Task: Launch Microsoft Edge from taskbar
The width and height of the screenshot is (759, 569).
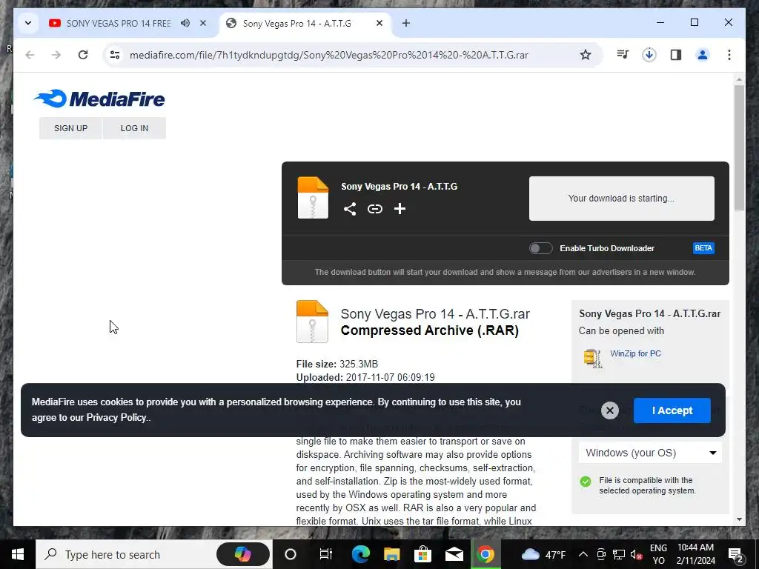Action: pyautogui.click(x=361, y=554)
